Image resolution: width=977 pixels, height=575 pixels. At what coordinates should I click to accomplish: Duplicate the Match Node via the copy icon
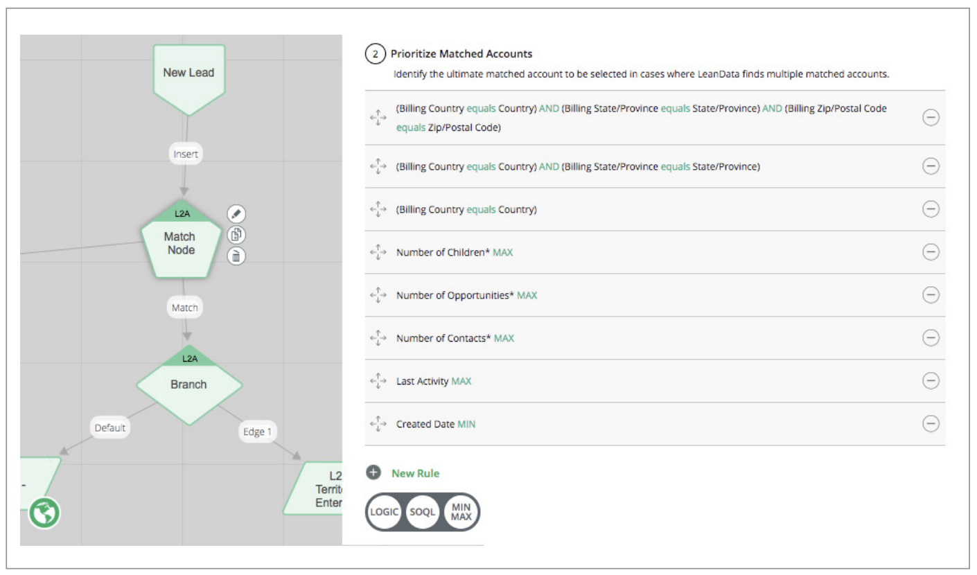(236, 234)
